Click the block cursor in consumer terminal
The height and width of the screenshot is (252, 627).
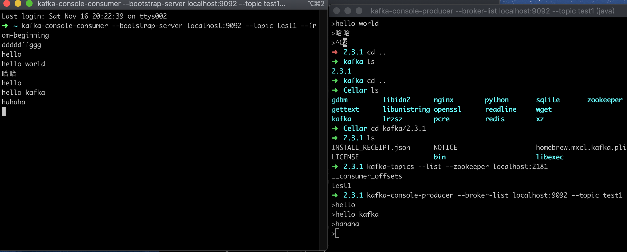(x=4, y=112)
